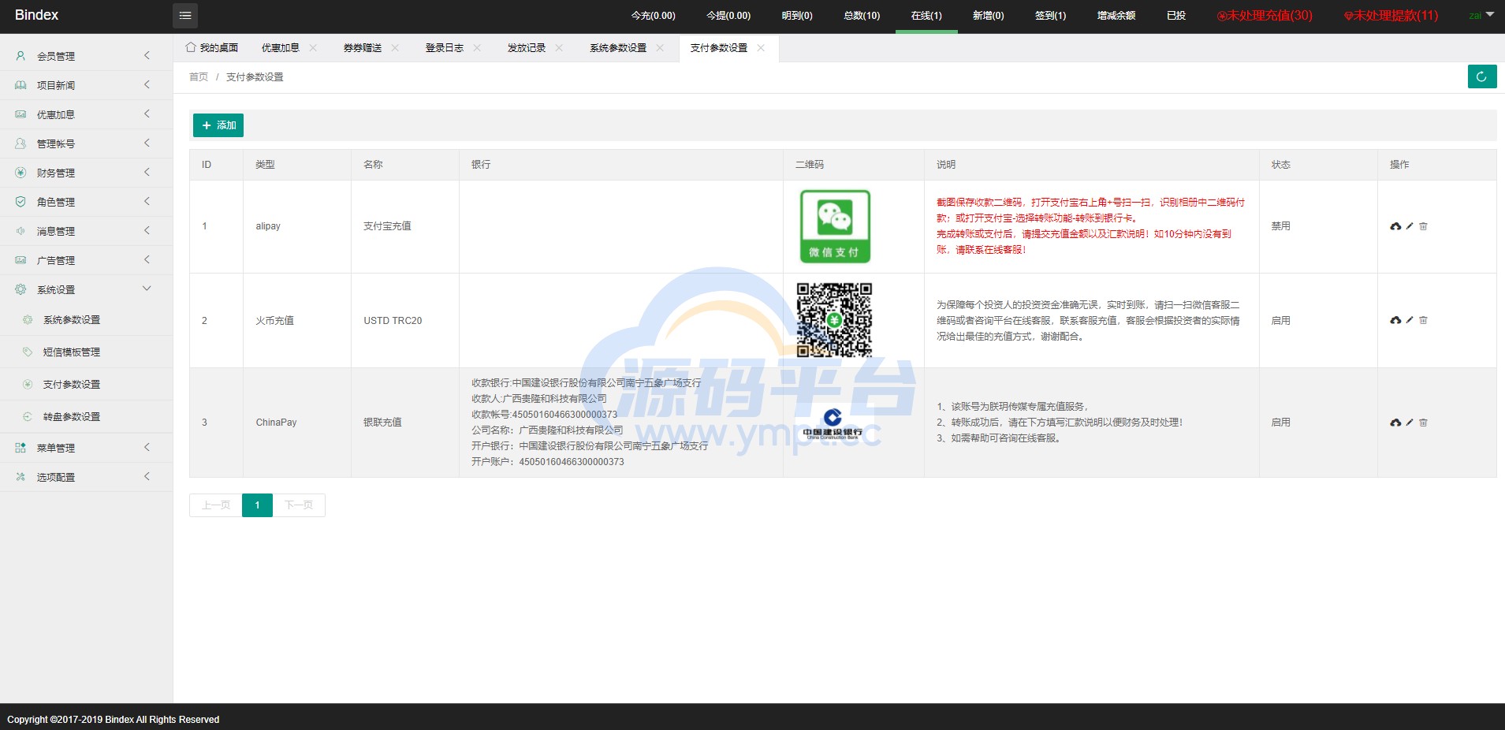The height and width of the screenshot is (730, 1505).
Task: Click the 菜单管理 grid icon in sidebar
Action: point(20,448)
